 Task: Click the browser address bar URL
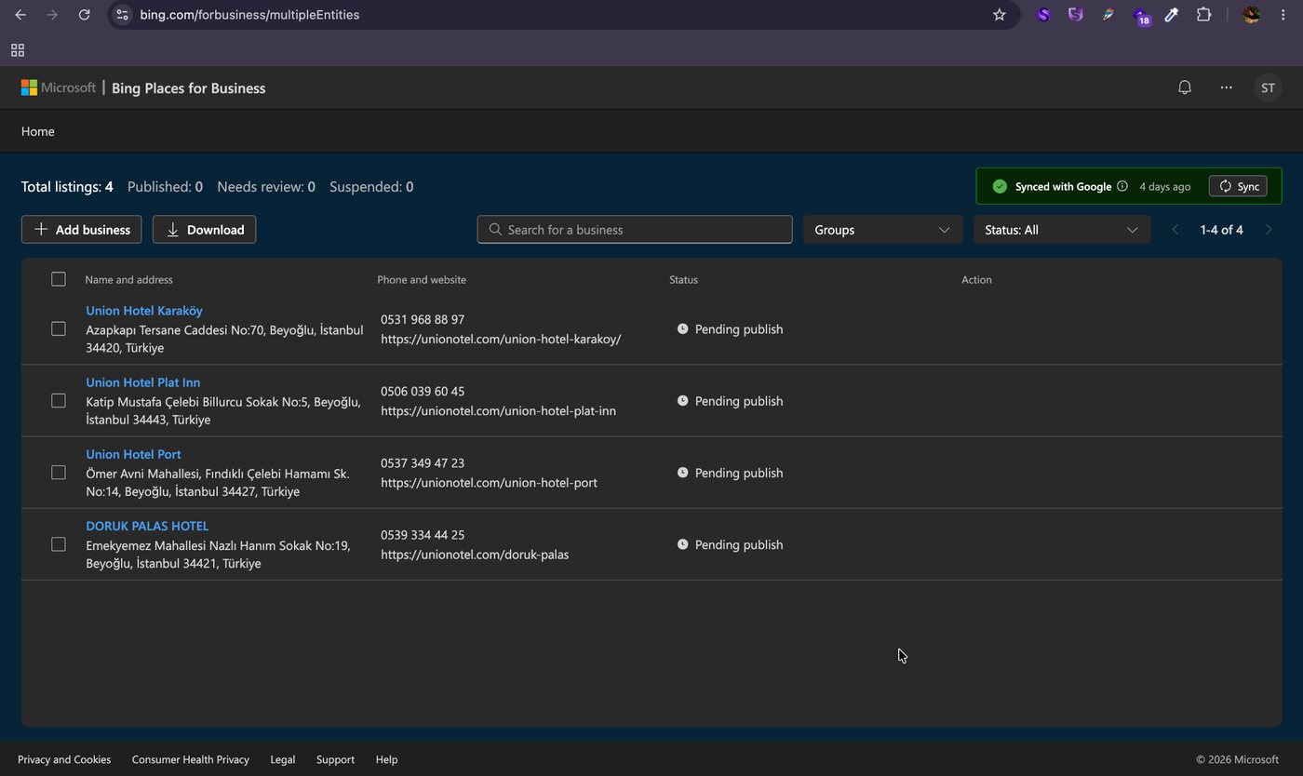[x=249, y=15]
